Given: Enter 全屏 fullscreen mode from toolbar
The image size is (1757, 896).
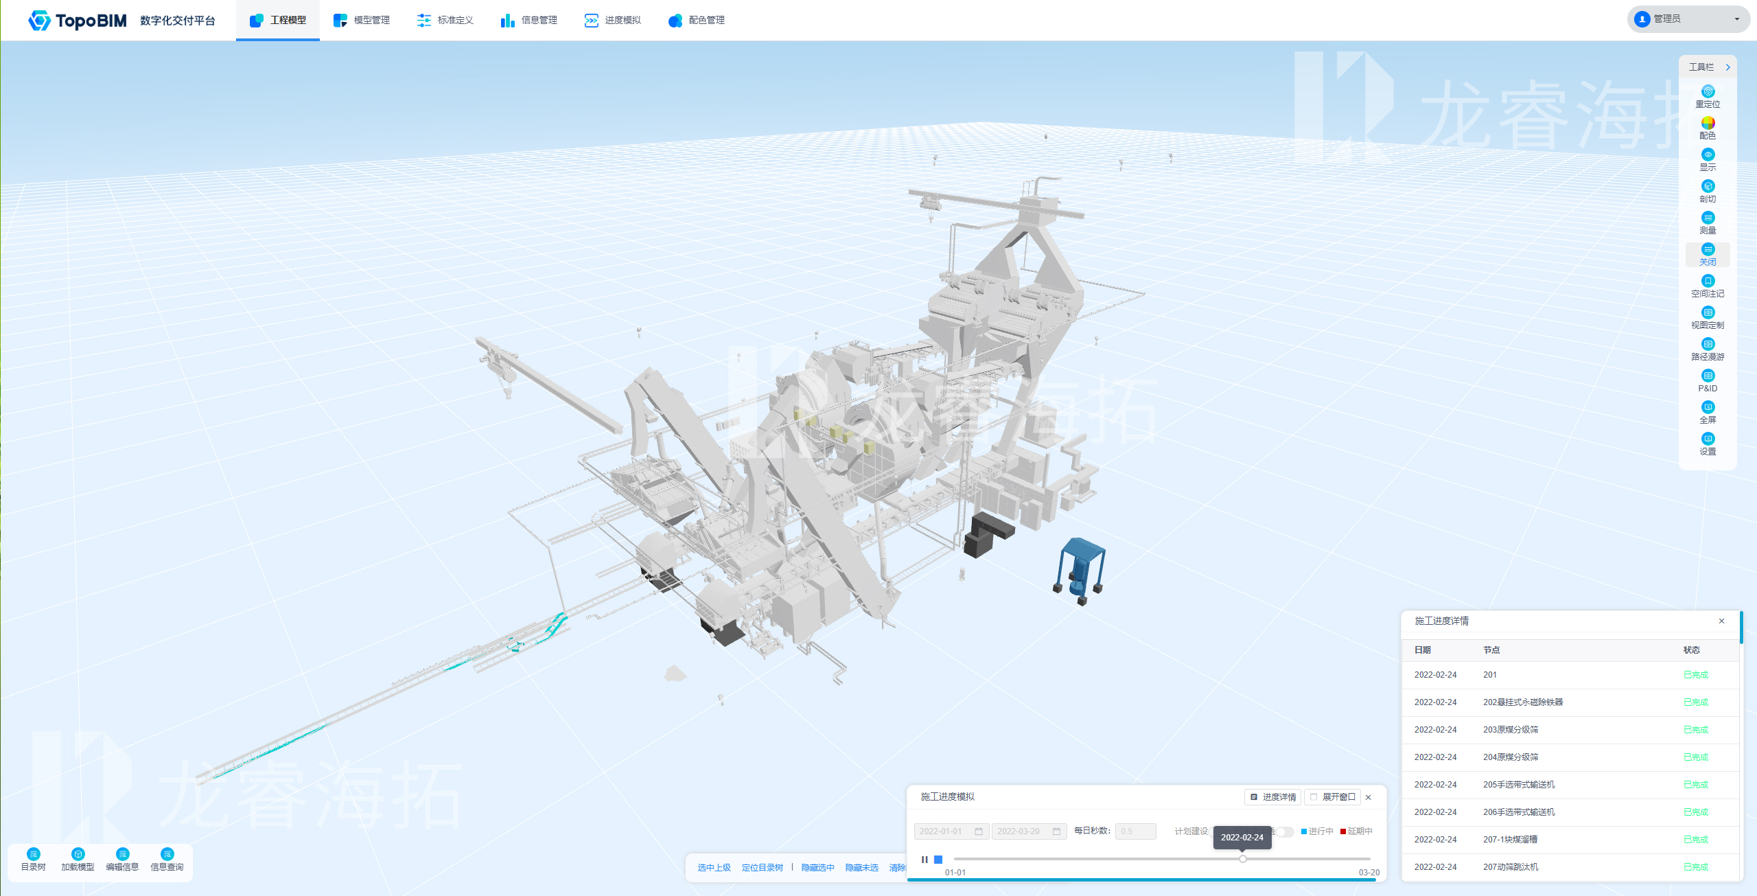Looking at the screenshot, I should 1708,407.
